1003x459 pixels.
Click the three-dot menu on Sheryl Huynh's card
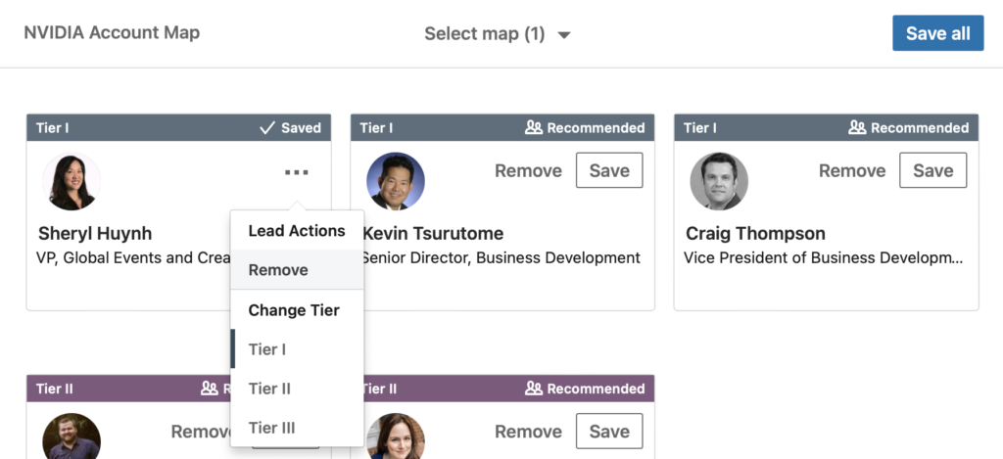coord(297,172)
